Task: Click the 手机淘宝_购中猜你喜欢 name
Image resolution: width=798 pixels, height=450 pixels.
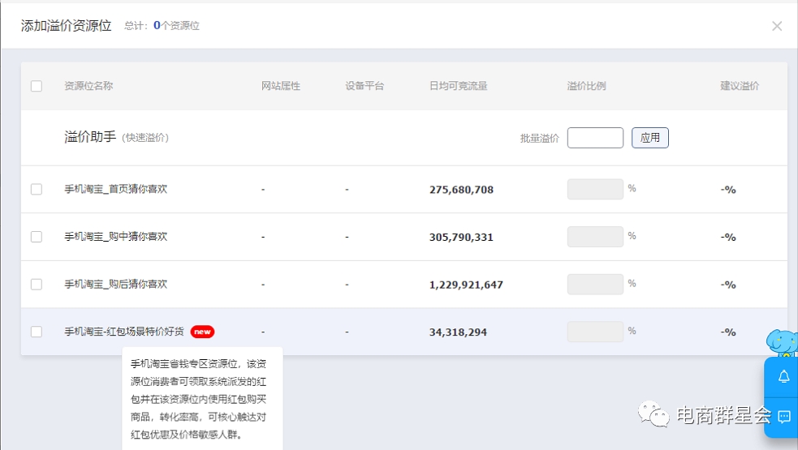Action: tap(115, 237)
